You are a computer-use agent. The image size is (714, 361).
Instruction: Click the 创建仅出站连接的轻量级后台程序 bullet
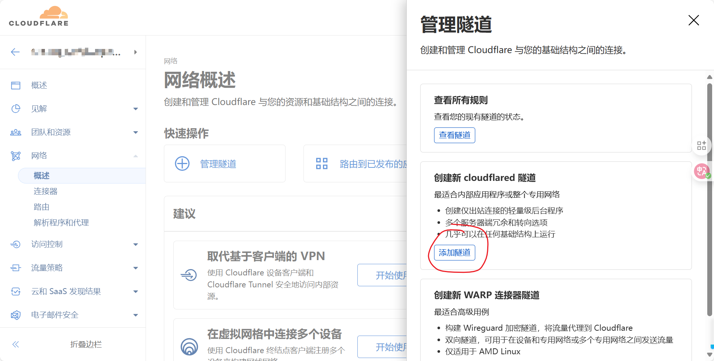(x=504, y=211)
